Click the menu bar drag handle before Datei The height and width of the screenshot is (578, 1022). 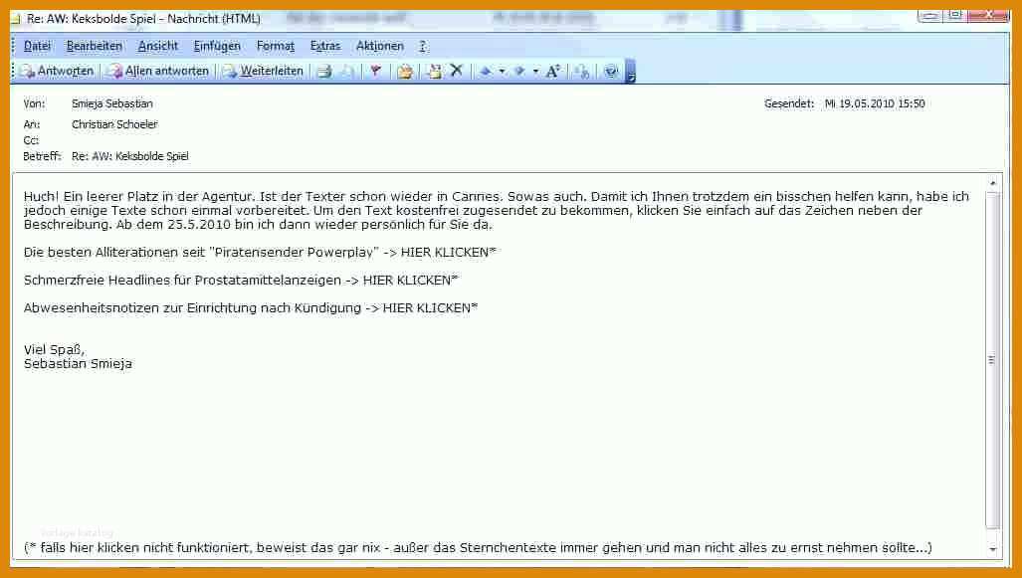13,46
